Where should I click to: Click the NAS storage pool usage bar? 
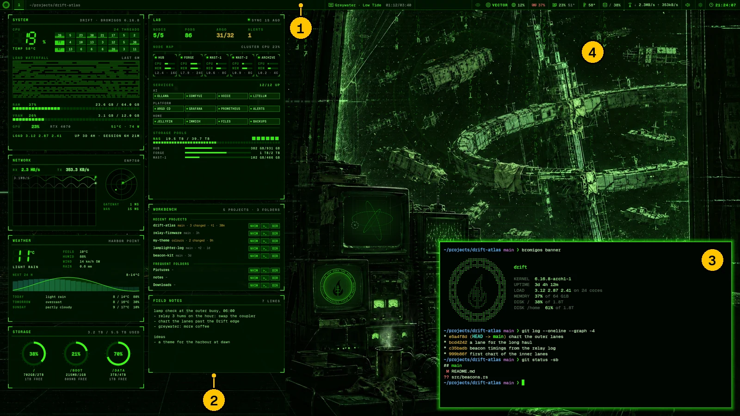click(x=216, y=142)
